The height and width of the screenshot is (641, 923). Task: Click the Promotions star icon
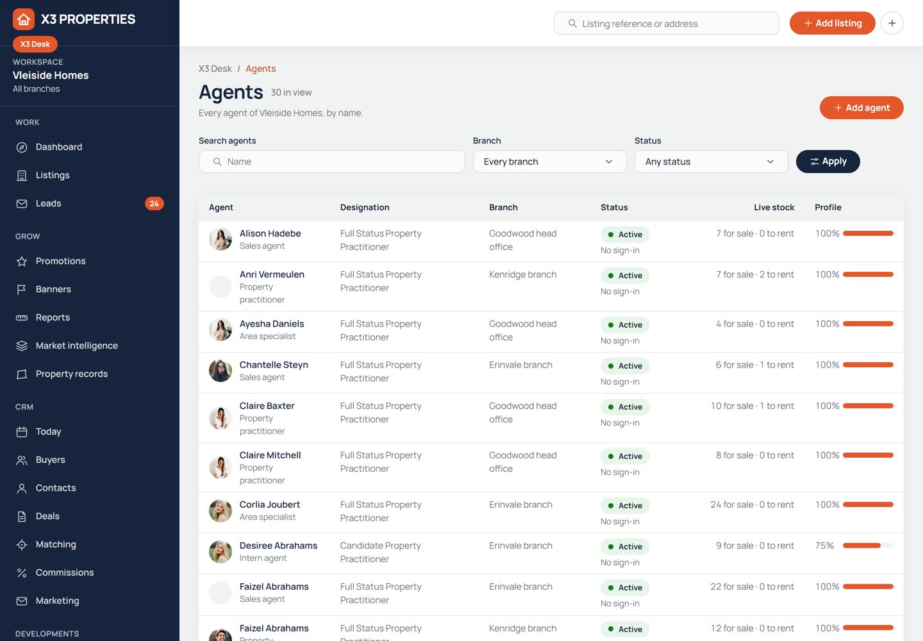22,262
